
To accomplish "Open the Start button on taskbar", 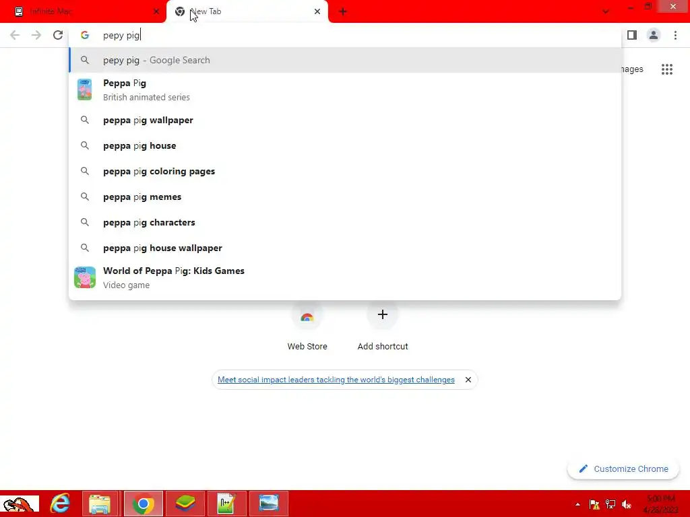I will point(20,504).
